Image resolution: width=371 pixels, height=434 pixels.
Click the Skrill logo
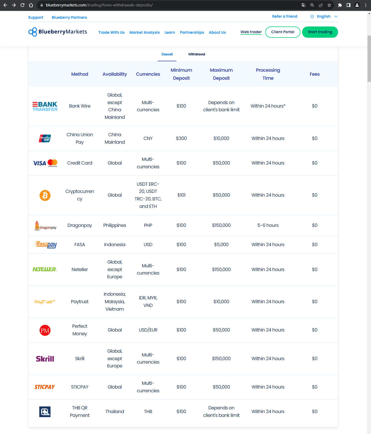coord(45,359)
